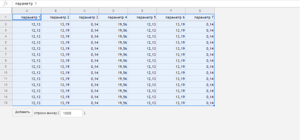Screen dimensions: 300x140
Task: Click cell 0,14 in row 4 column C
Action: 85,36
